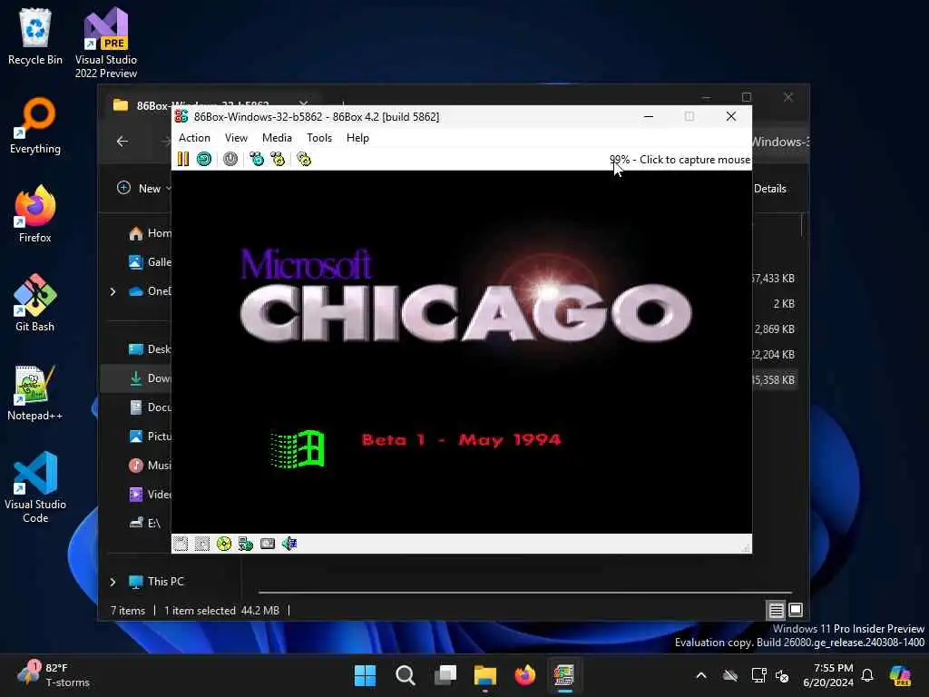Image resolution: width=929 pixels, height=697 pixels.
Task: Click the '7 items' status text
Action: pyautogui.click(x=127, y=611)
